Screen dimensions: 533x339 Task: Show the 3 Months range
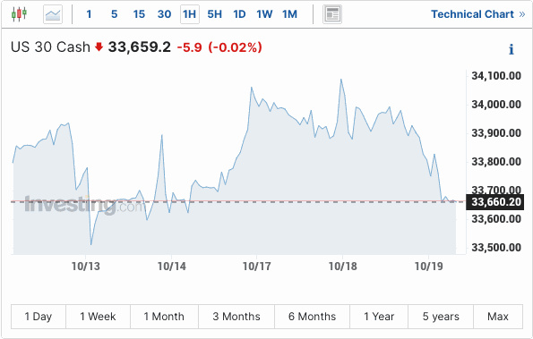236,317
